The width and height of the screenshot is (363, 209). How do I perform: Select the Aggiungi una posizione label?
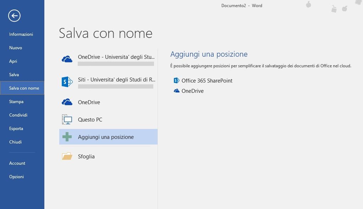[106, 137]
